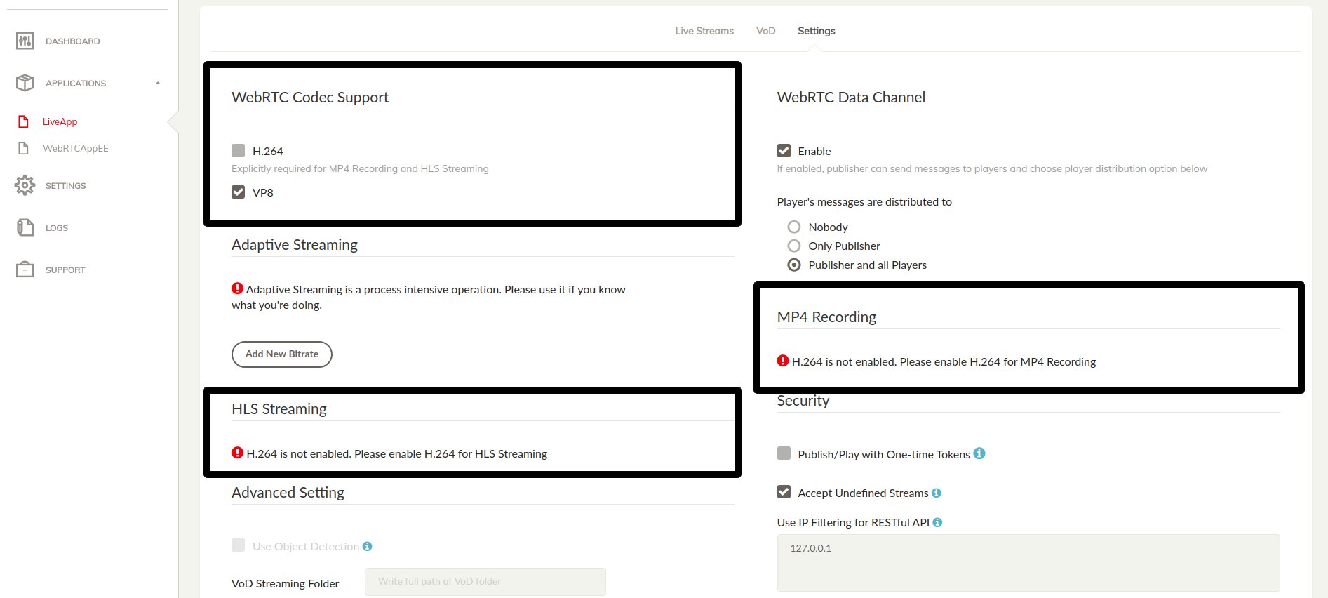The height and width of the screenshot is (598, 1328).
Task: Click the Settings gear icon in sidebar
Action: 25,185
